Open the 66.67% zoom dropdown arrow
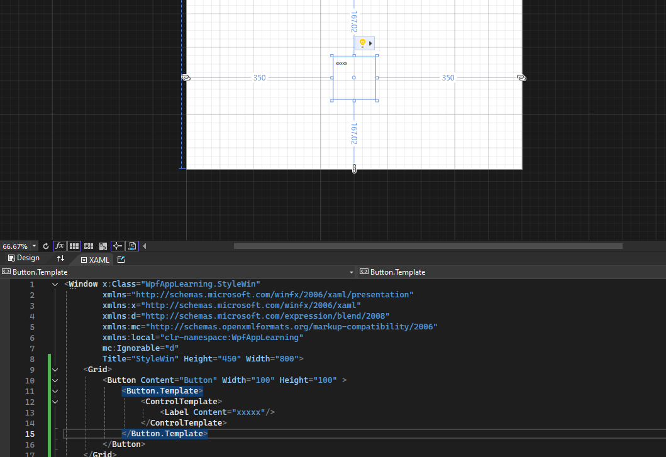The width and height of the screenshot is (666, 457). [35, 246]
